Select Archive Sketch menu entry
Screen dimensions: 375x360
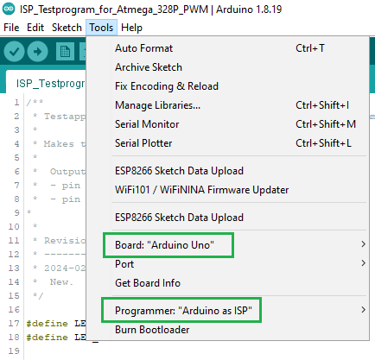click(x=227, y=67)
